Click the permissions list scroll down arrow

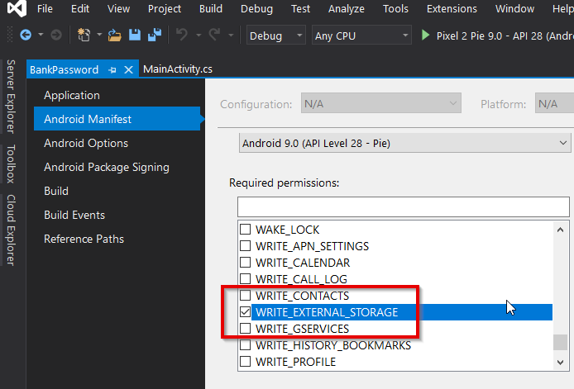tap(560, 363)
